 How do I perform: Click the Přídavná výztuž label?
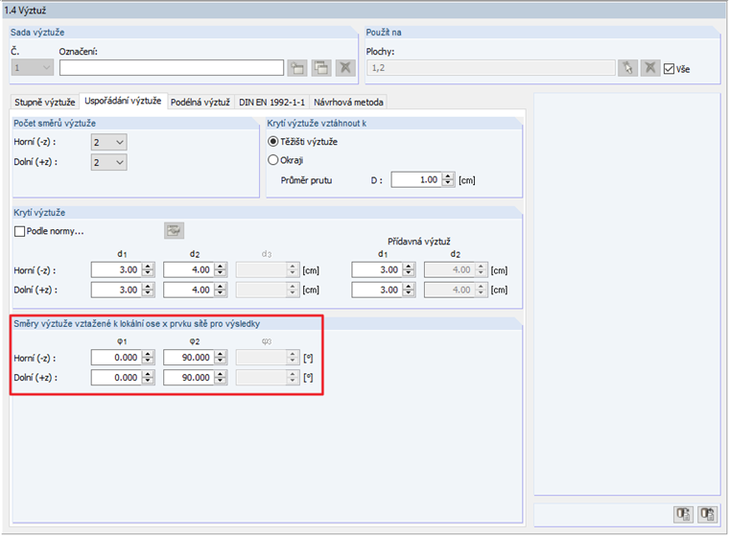point(419,242)
